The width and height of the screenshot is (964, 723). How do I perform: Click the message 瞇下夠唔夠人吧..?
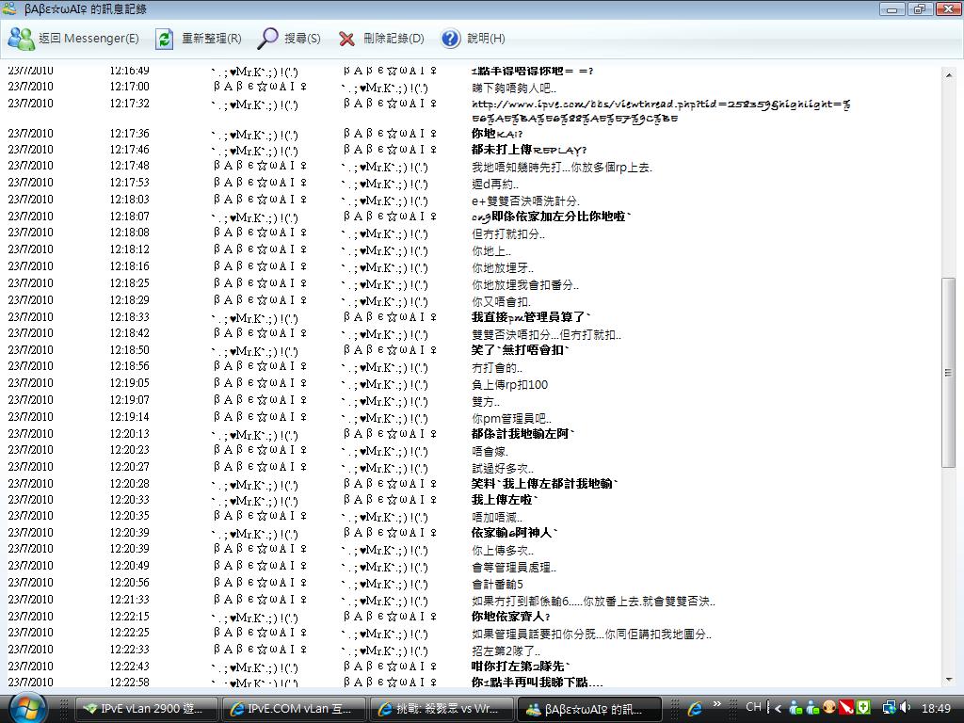pyautogui.click(x=514, y=88)
